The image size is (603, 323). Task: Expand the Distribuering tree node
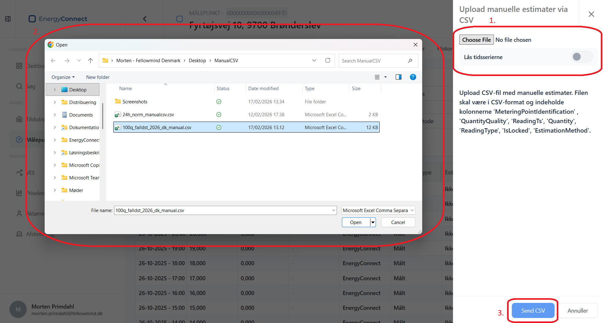click(x=55, y=102)
